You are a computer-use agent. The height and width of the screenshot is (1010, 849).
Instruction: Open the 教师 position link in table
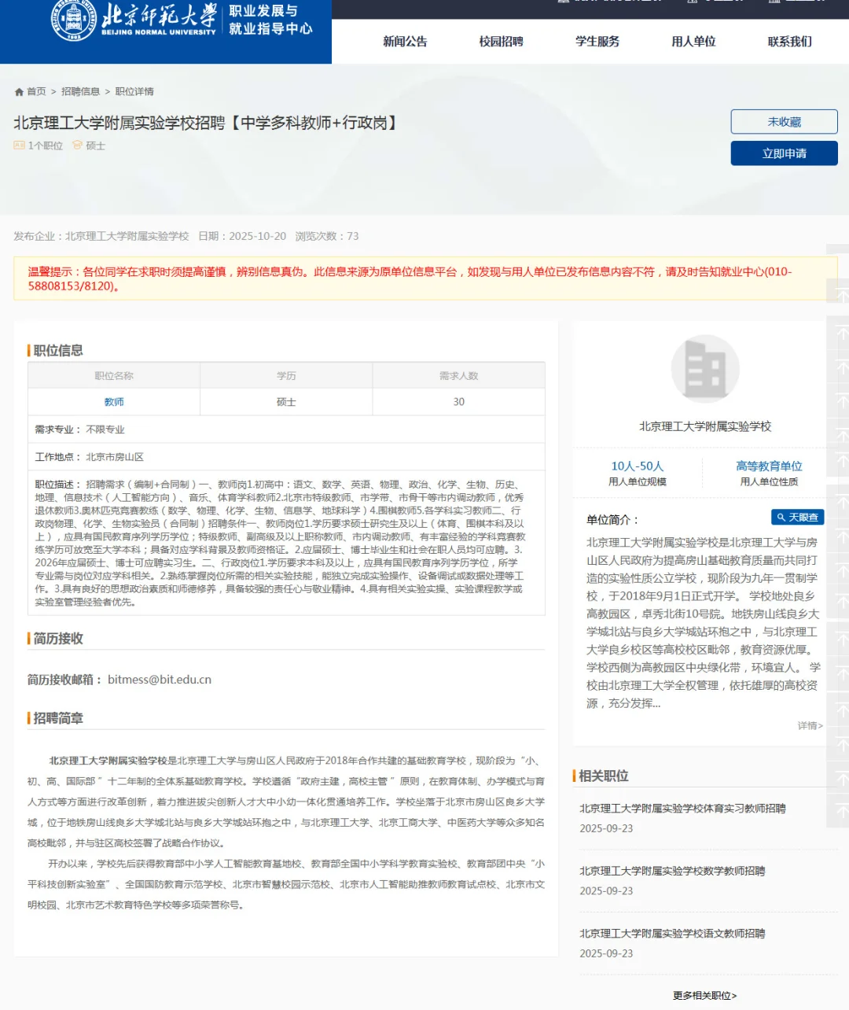click(114, 402)
